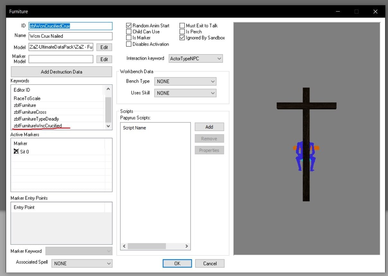The image size is (388, 276).
Task: Click the Marker column header
Action: pyautogui.click(x=58, y=143)
